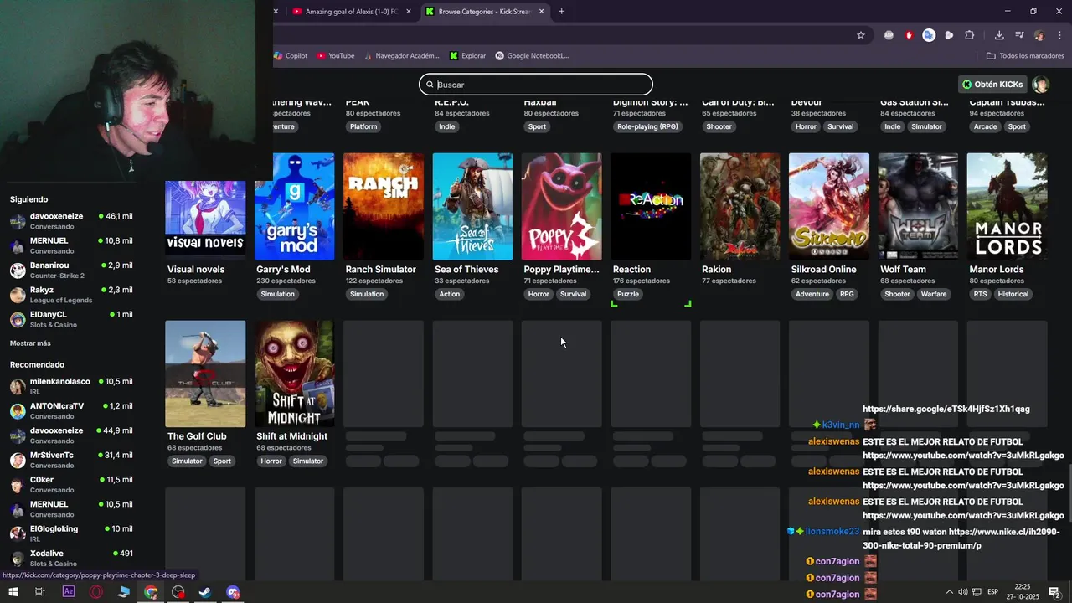
Task: Open the Explorar Kick bookmark
Action: tap(467, 56)
